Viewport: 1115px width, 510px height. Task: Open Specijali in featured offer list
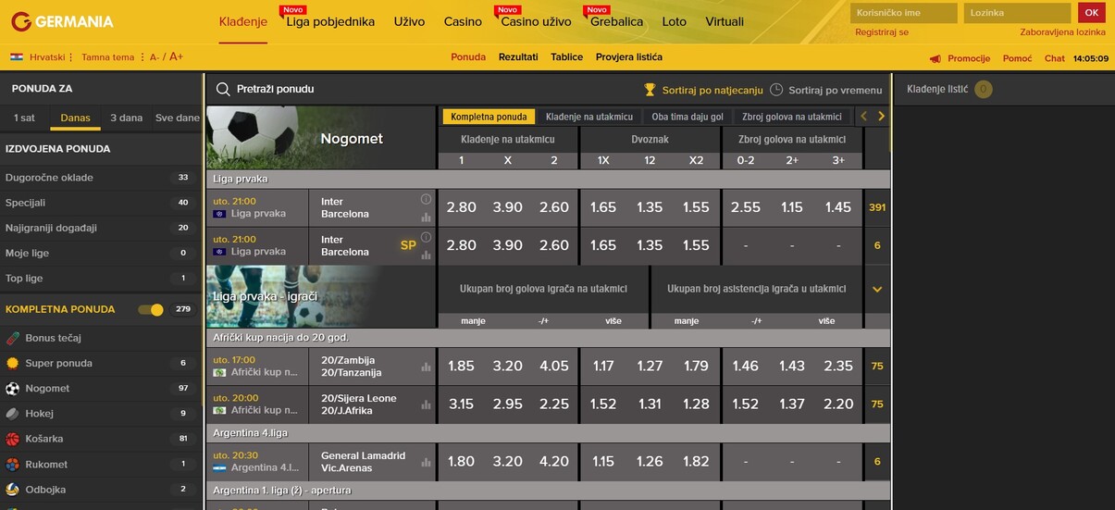[x=101, y=203]
